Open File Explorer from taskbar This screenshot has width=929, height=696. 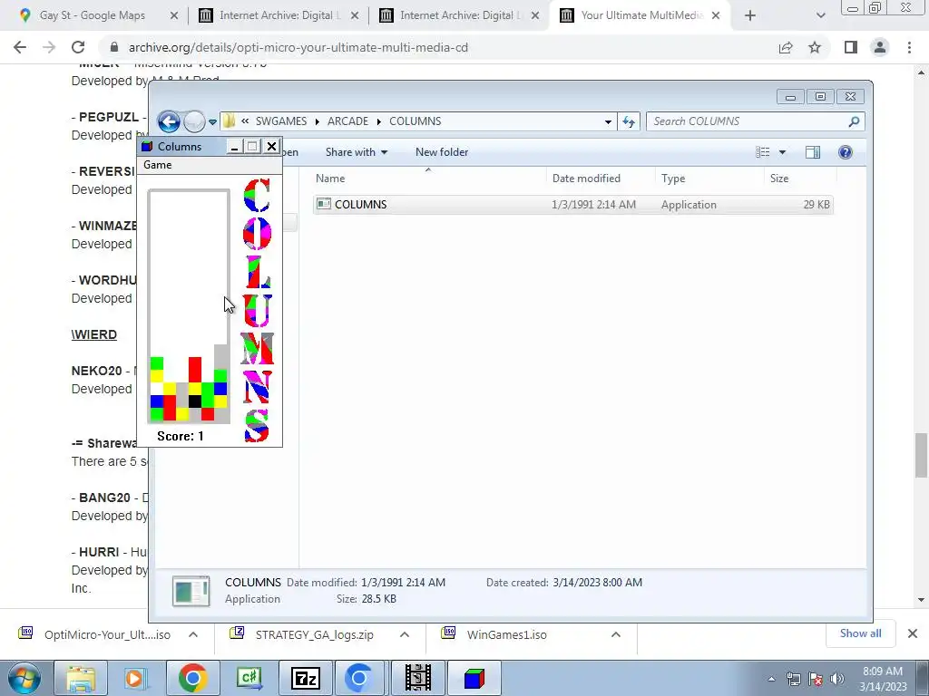[81, 678]
